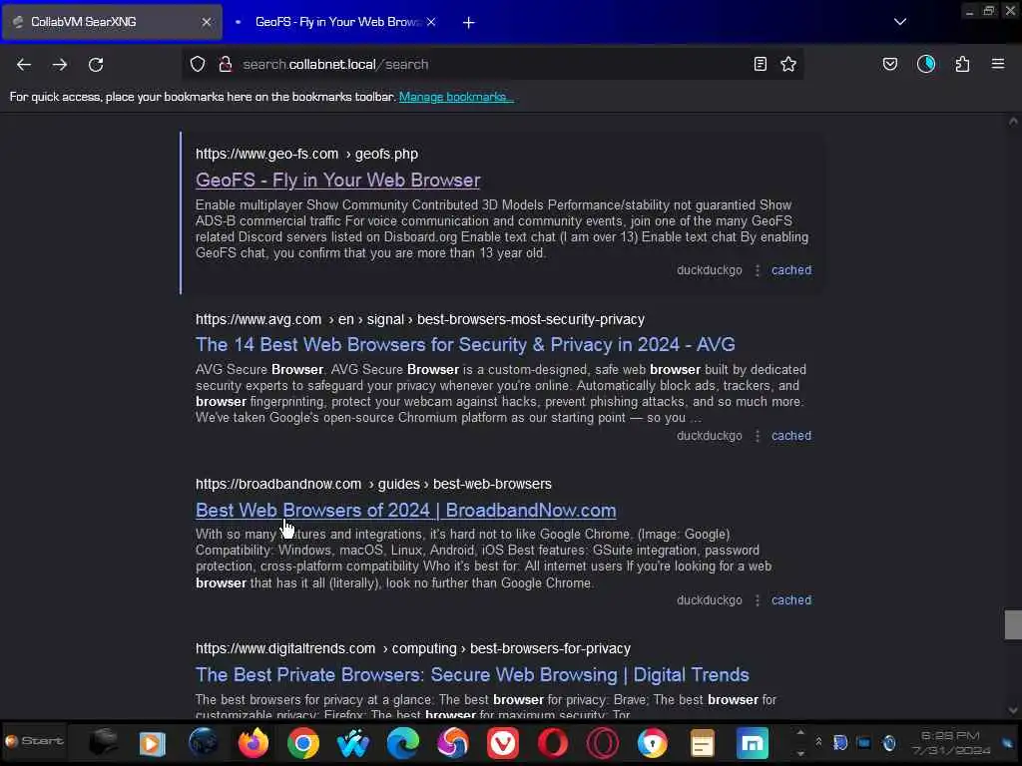Launch the keyhole Chromium browser icon
This screenshot has height=766, width=1022.
(653, 743)
